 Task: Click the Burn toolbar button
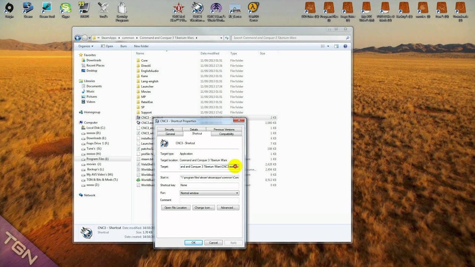pyautogui.click(x=124, y=46)
